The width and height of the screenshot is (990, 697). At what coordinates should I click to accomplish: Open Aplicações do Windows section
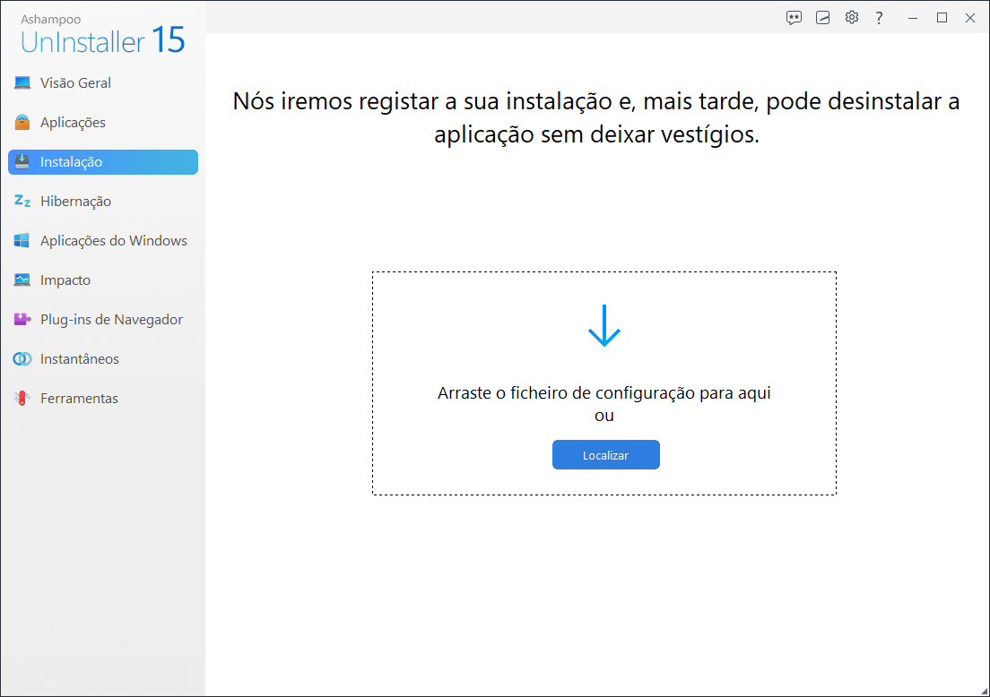[103, 240]
